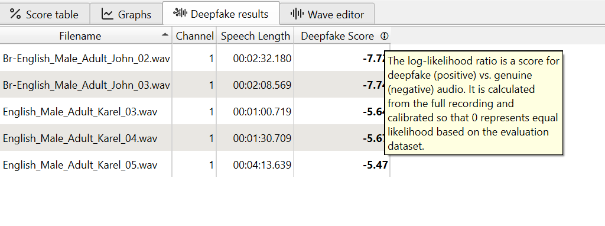This screenshot has width=605, height=226.
Task: Click speech length 00:02:32.180
Action: tap(262, 59)
